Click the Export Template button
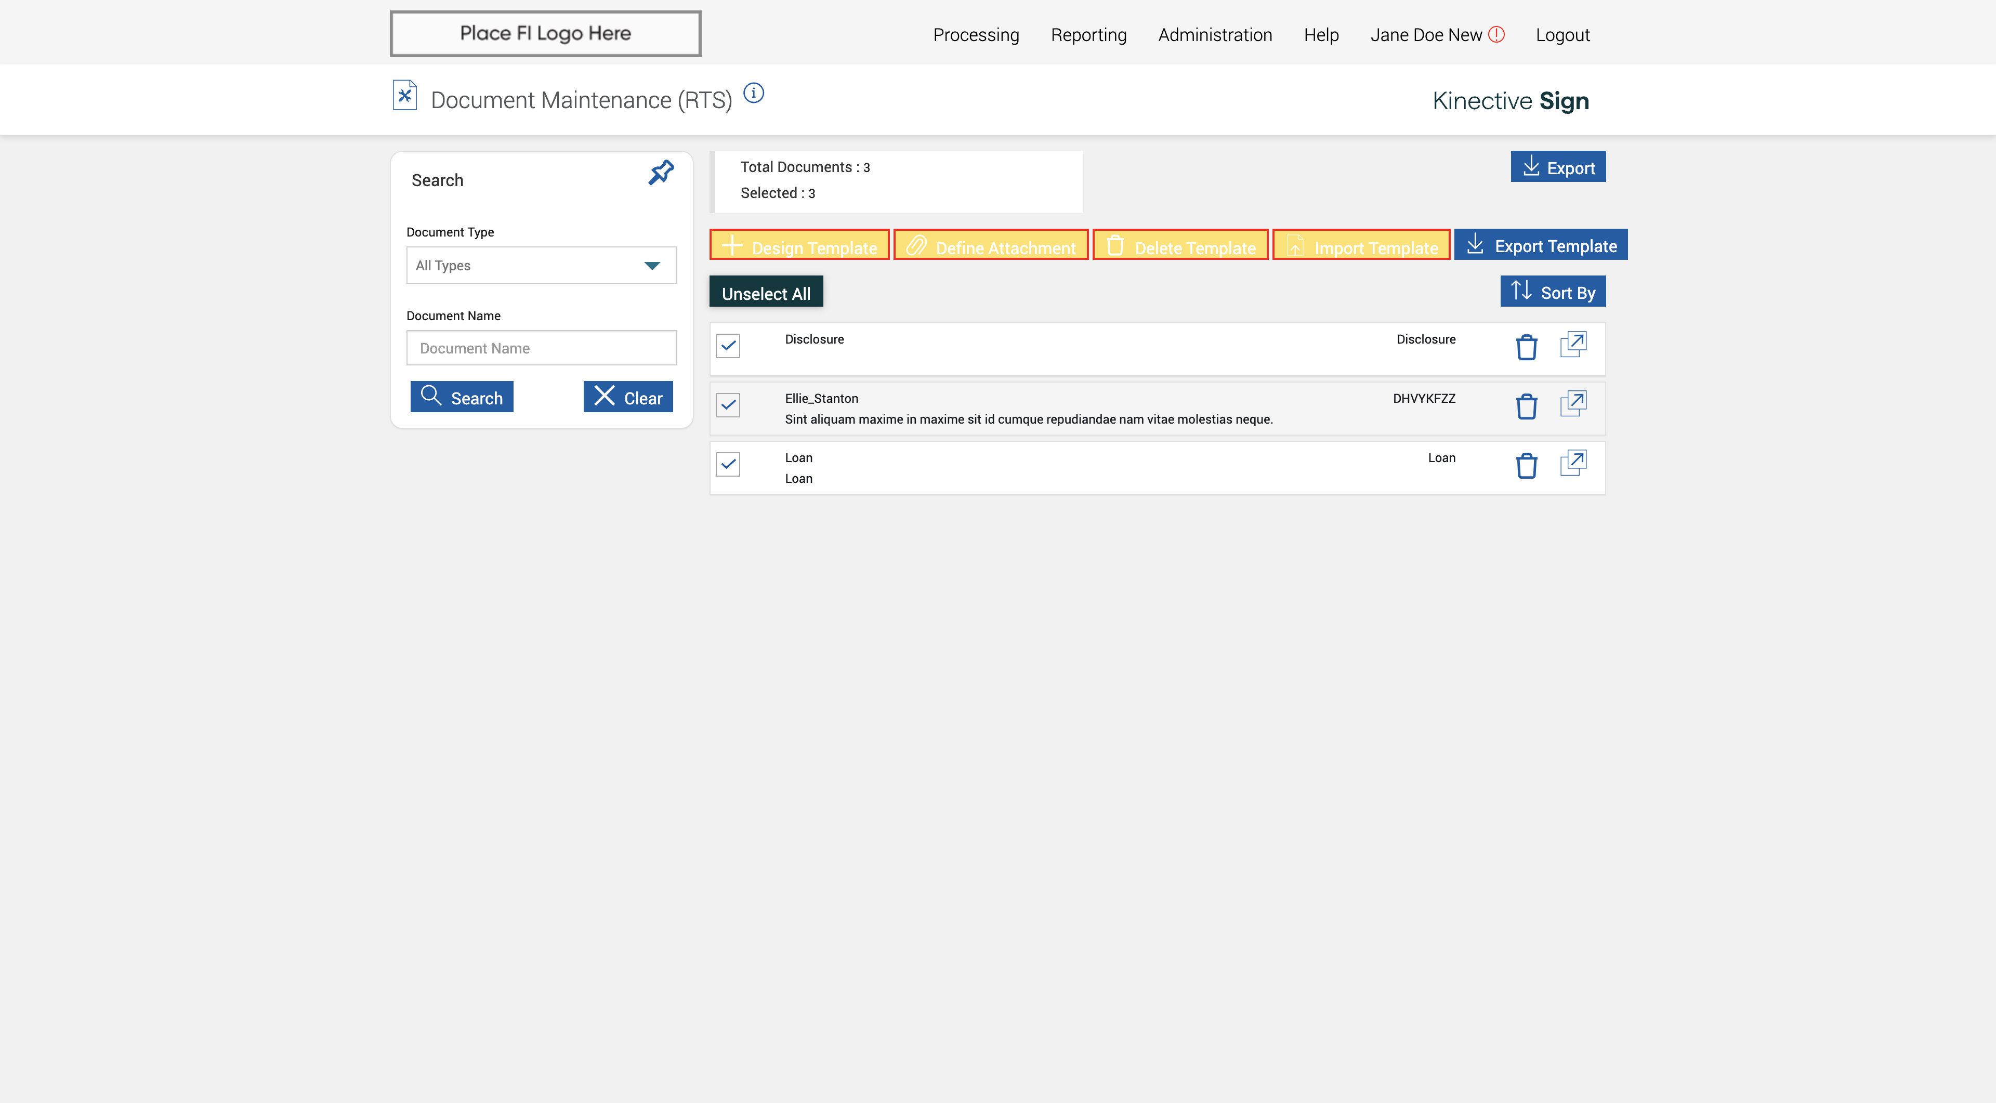 click(1540, 245)
